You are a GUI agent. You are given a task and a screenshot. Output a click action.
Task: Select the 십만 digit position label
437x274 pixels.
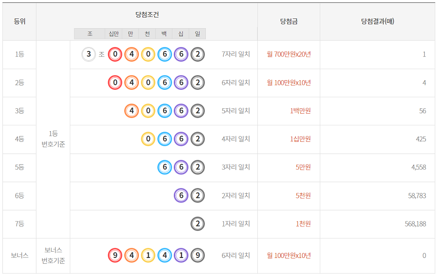pyautogui.click(x=114, y=34)
